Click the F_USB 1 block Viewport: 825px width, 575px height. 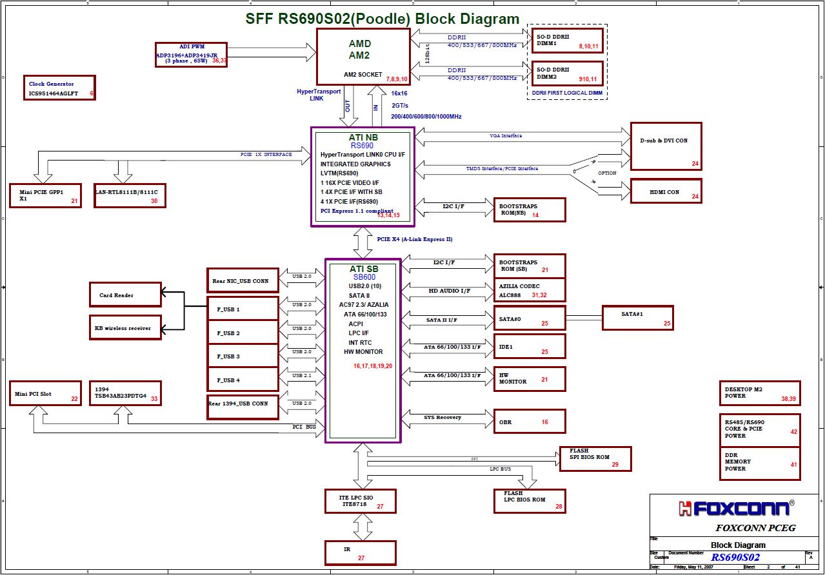click(x=243, y=309)
